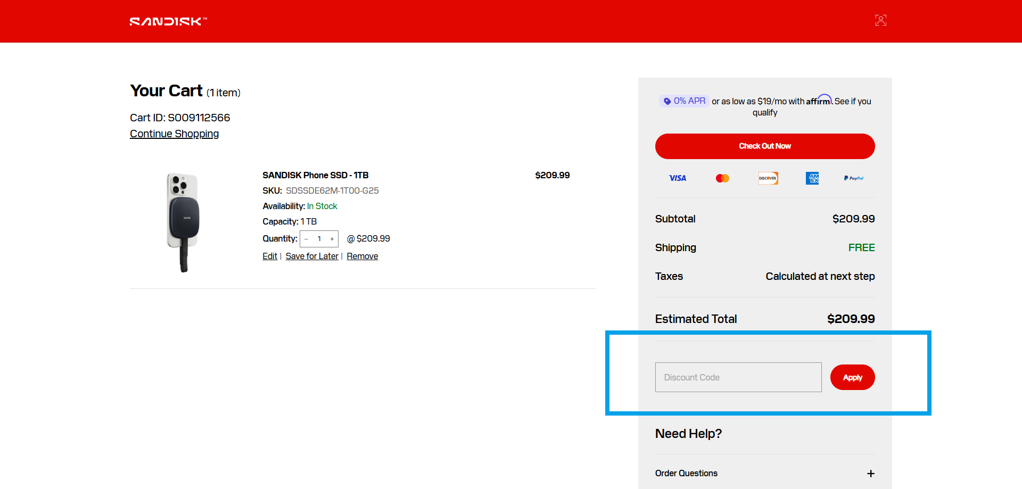Click the Cart ID S009112566 text

[180, 118]
